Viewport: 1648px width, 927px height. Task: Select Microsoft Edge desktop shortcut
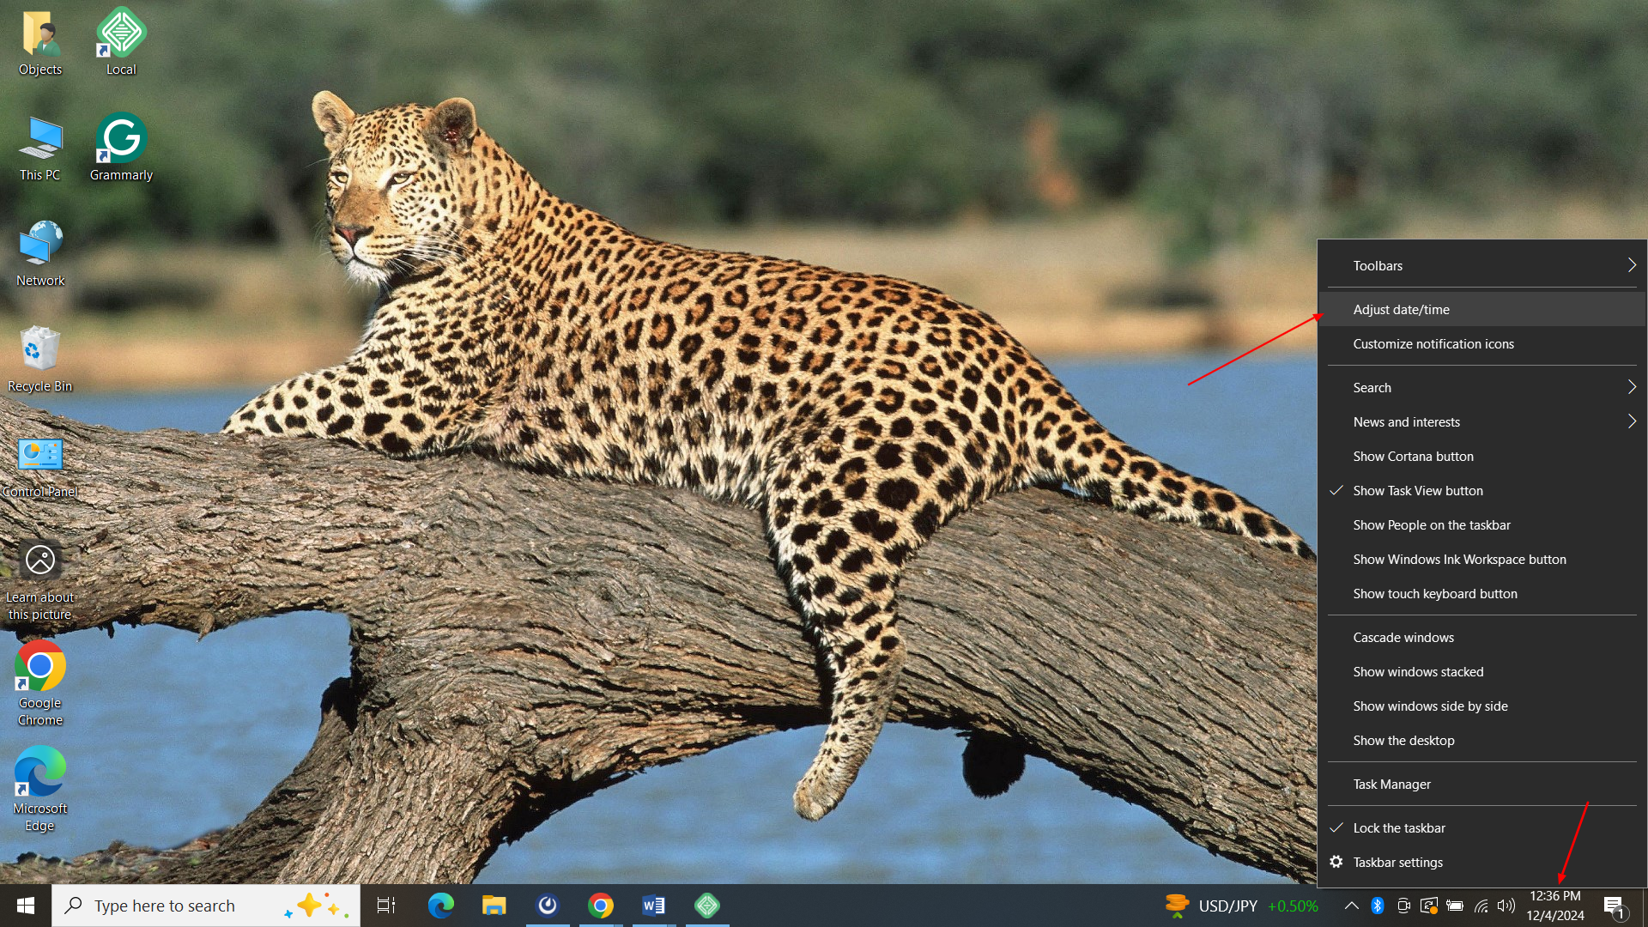pos(40,790)
